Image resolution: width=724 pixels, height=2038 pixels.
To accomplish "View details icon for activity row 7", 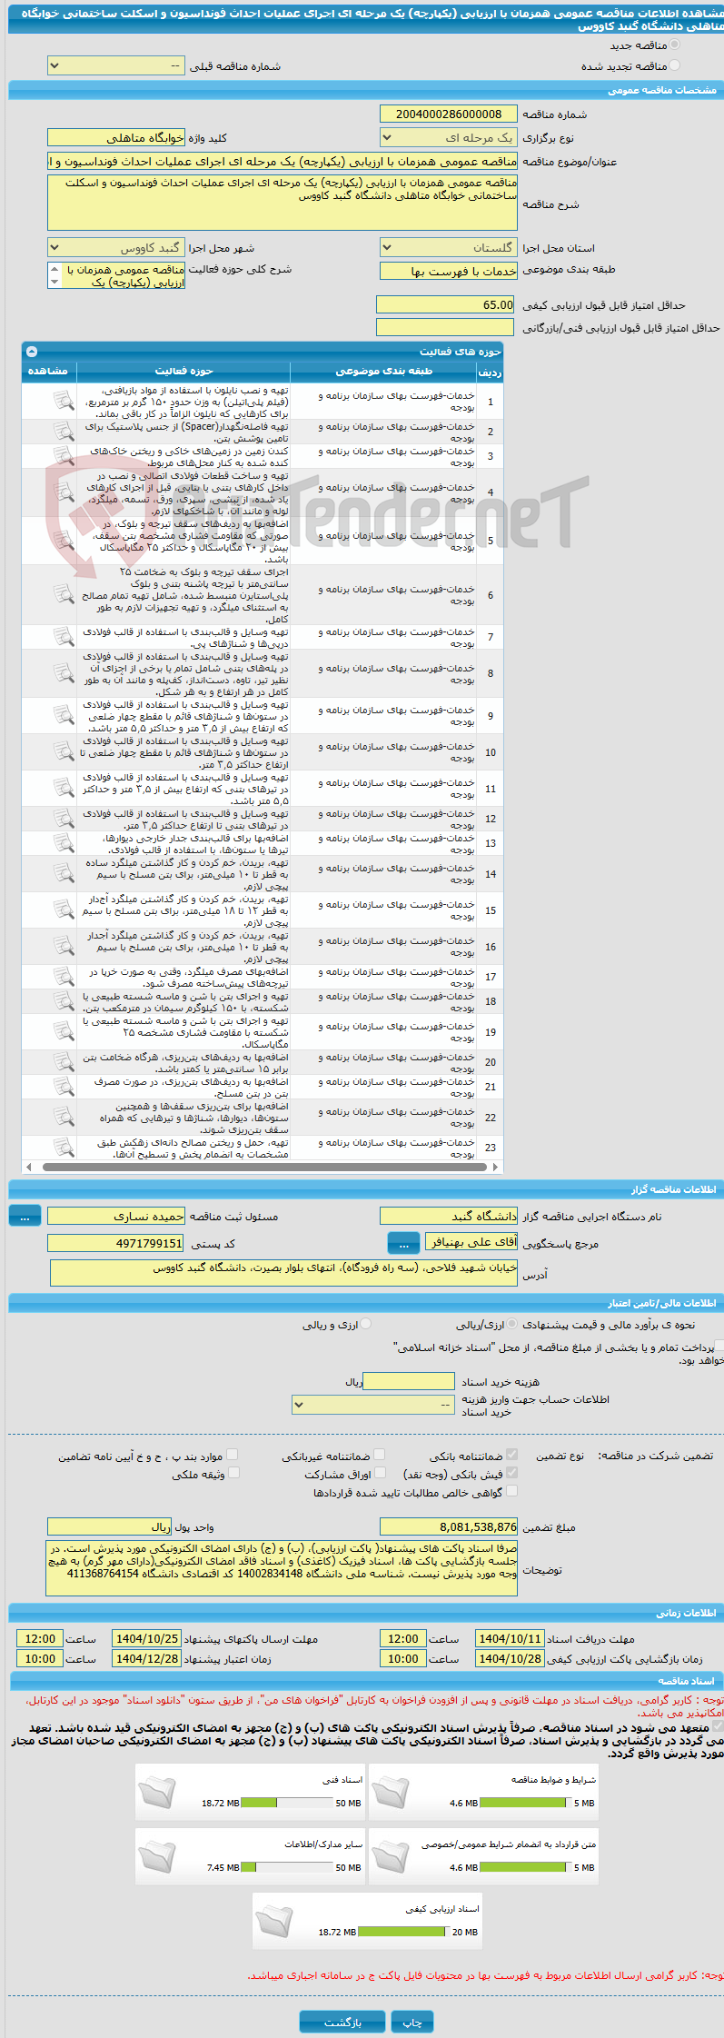I will click(63, 637).
